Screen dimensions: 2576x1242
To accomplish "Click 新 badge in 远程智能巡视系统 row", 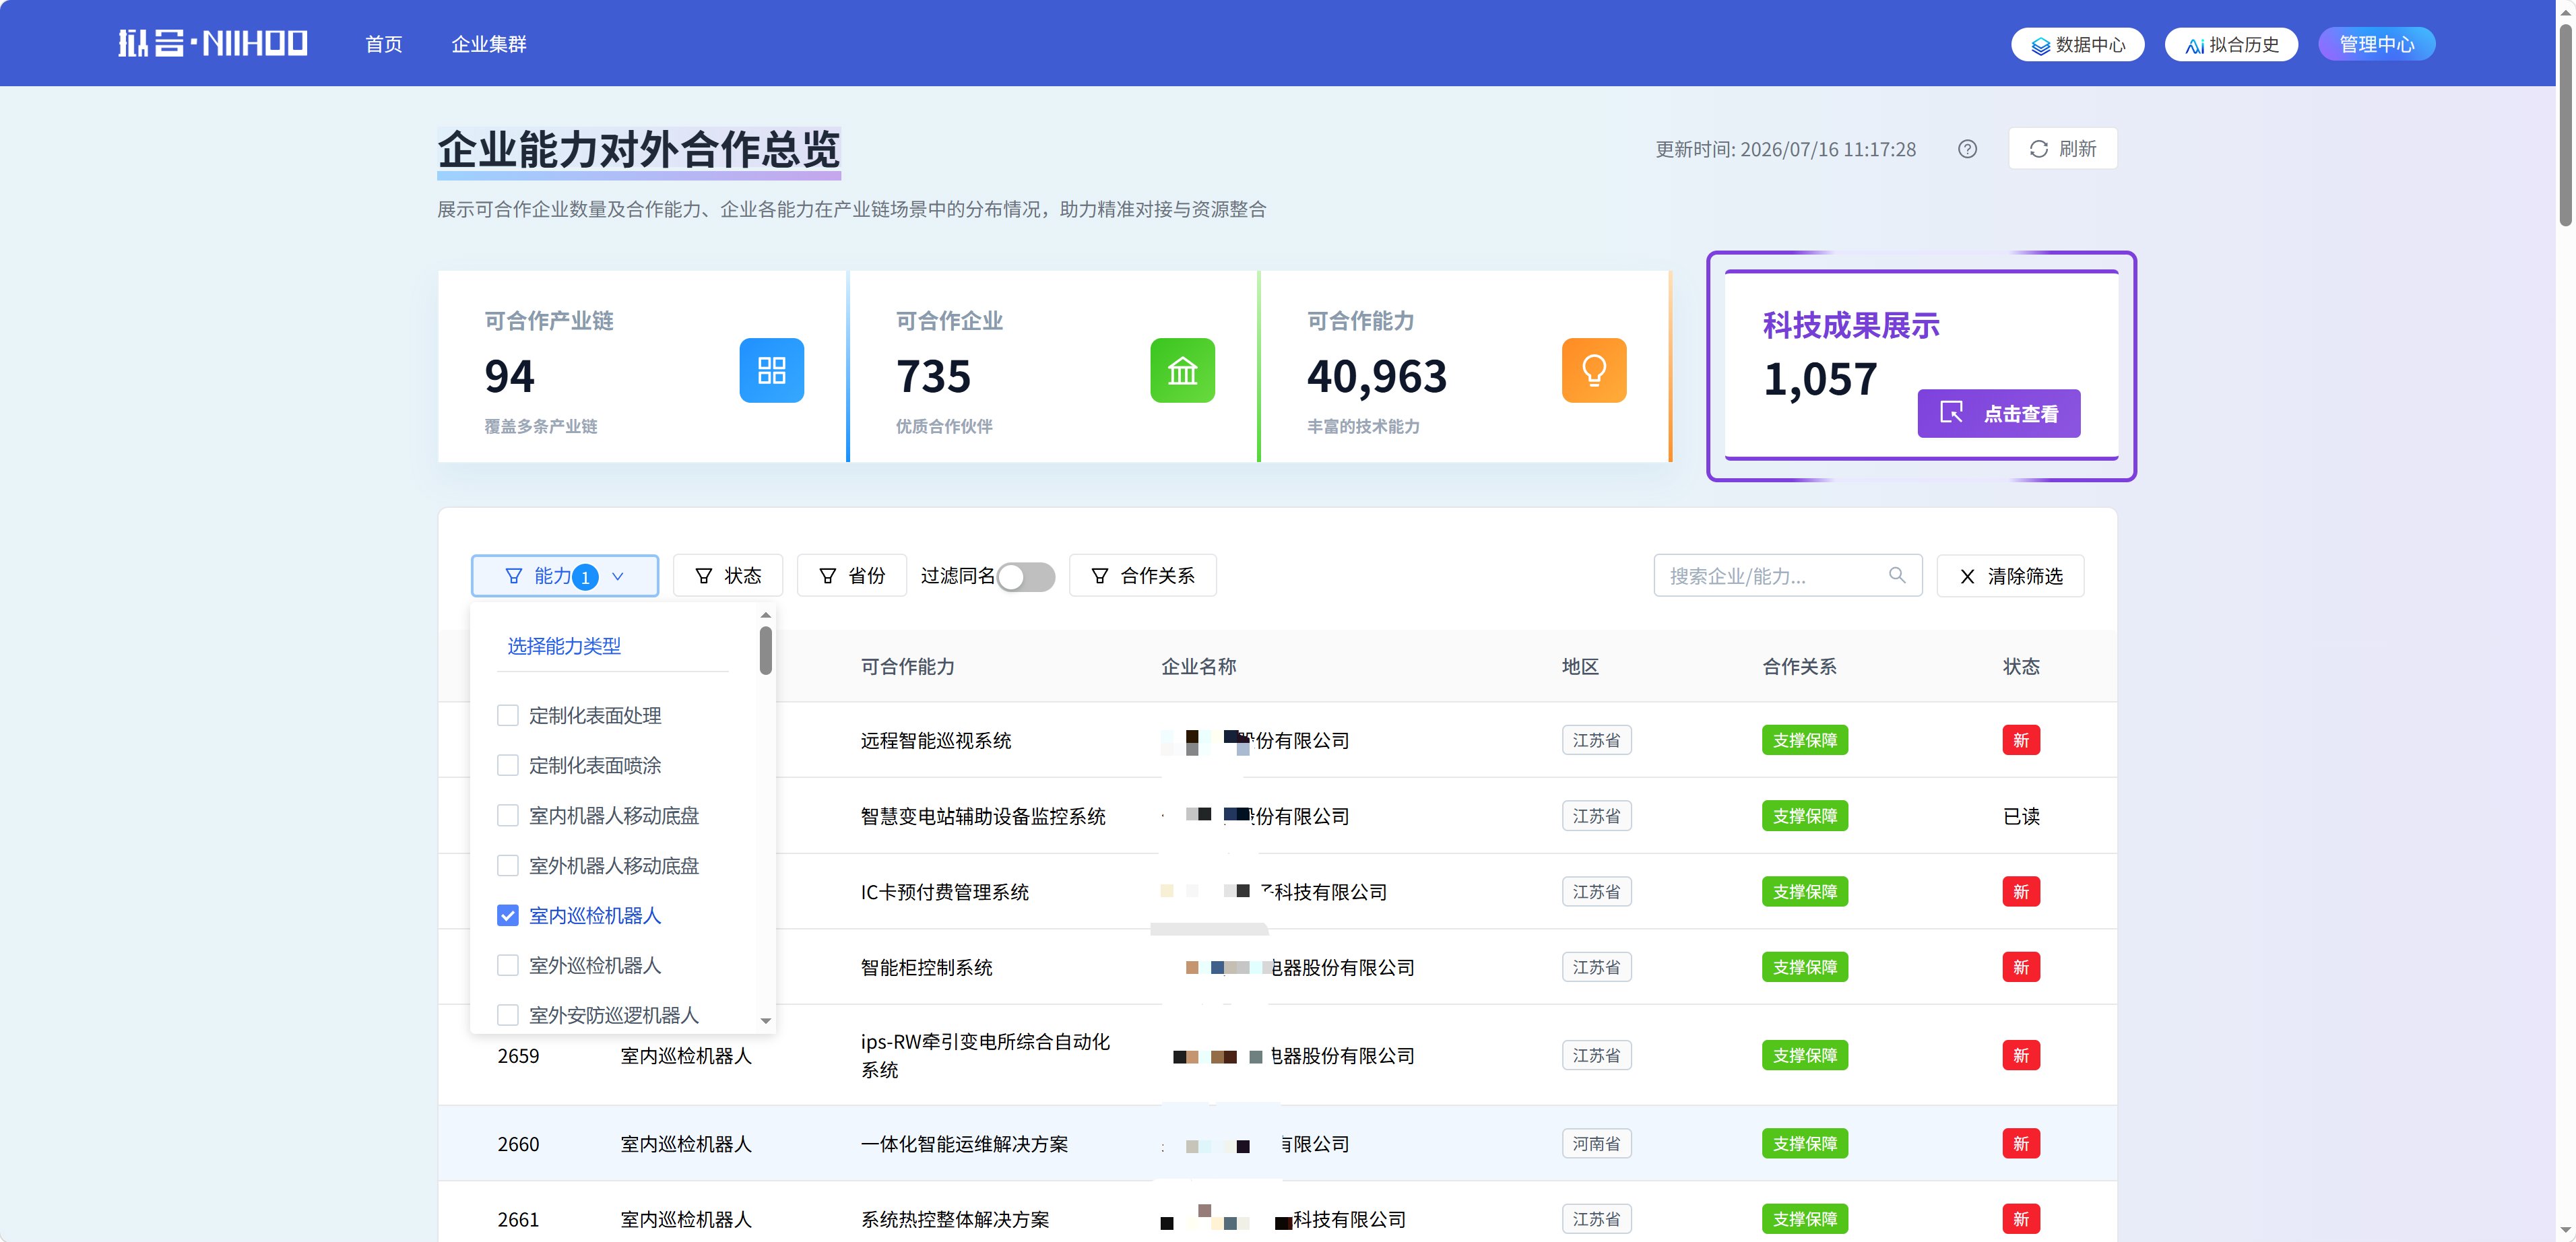I will (x=2021, y=741).
